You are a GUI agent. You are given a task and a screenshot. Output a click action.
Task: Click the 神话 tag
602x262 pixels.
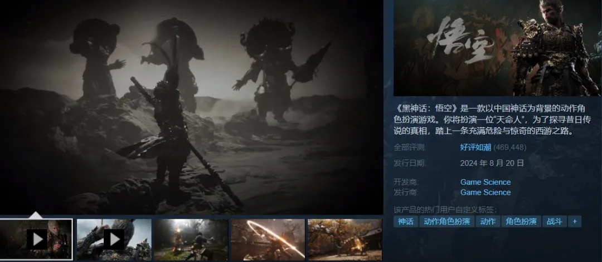click(x=406, y=221)
